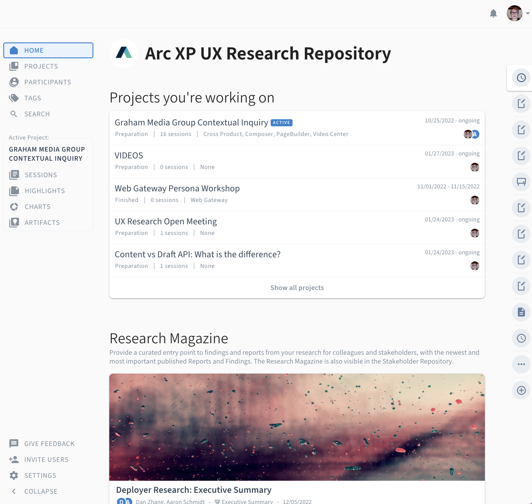Click the "Research Magazine" heading
Screen dimensions: 532x504
pyautogui.click(x=169, y=338)
